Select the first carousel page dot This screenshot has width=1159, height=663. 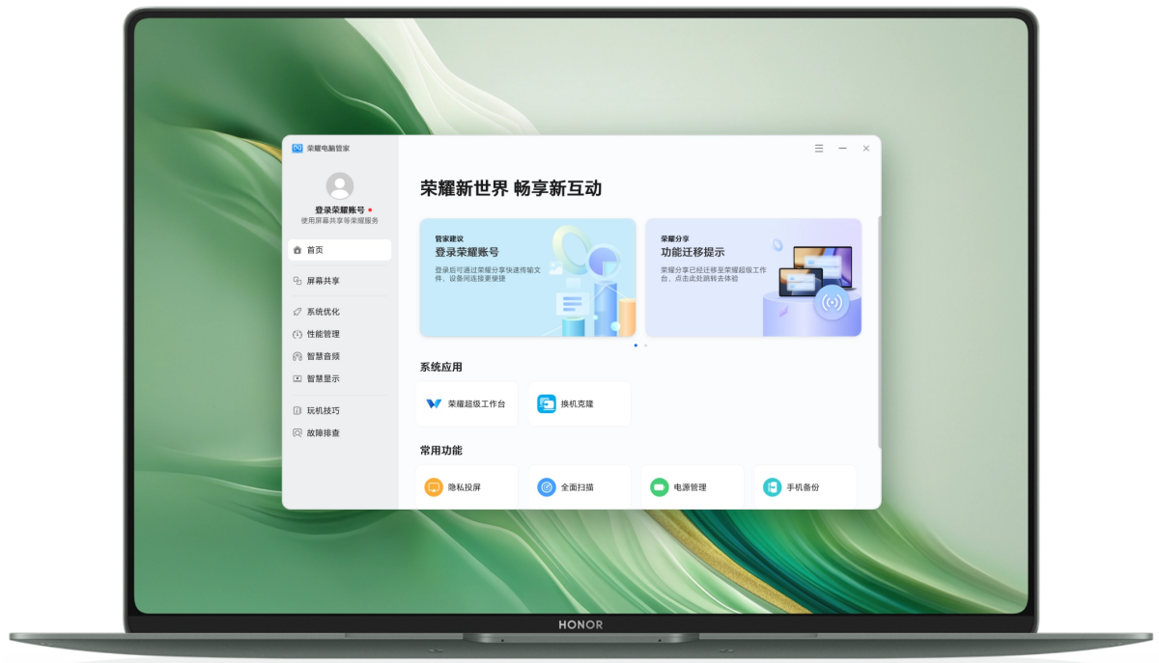pos(636,345)
